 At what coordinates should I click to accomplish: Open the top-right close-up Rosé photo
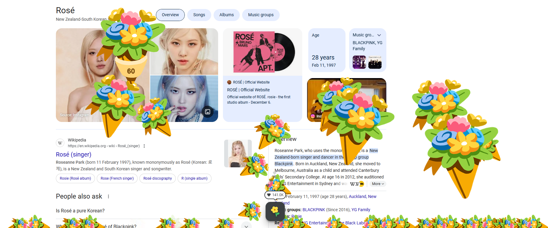pyautogui.click(x=184, y=51)
